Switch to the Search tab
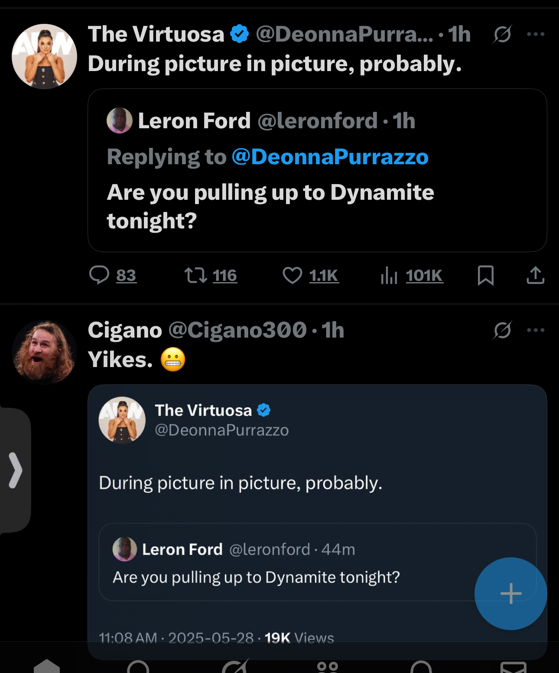Image resolution: width=559 pixels, height=673 pixels. coord(139,666)
